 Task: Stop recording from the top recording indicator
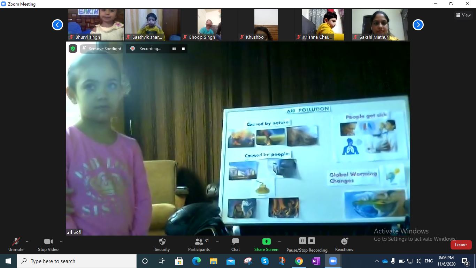(183, 49)
